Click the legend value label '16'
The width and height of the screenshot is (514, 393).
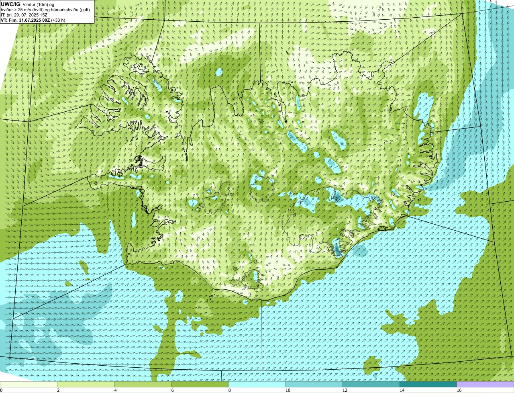[459, 390]
